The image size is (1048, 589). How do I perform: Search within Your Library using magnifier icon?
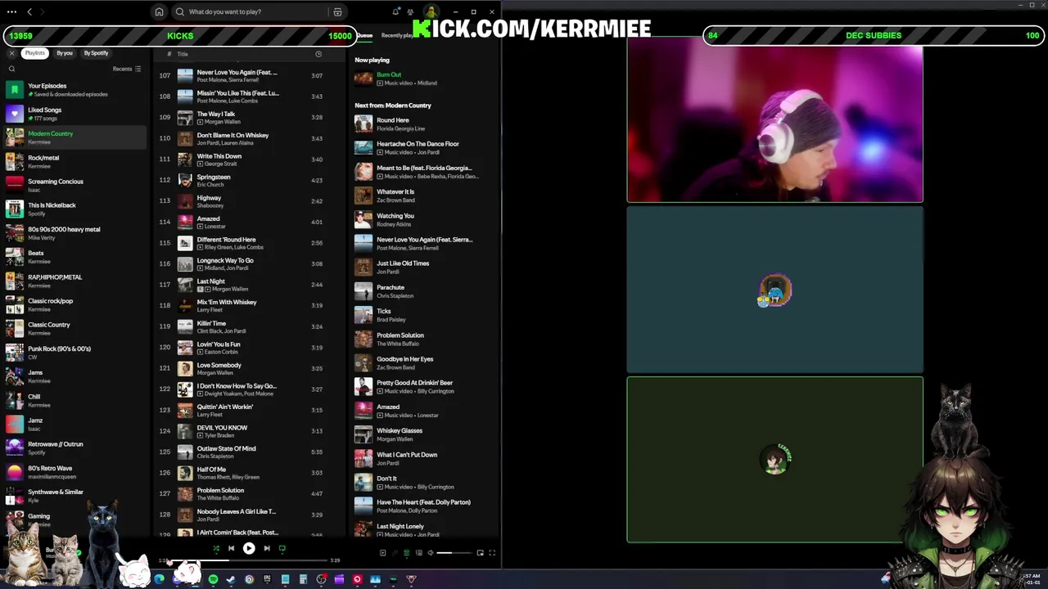tap(11, 69)
